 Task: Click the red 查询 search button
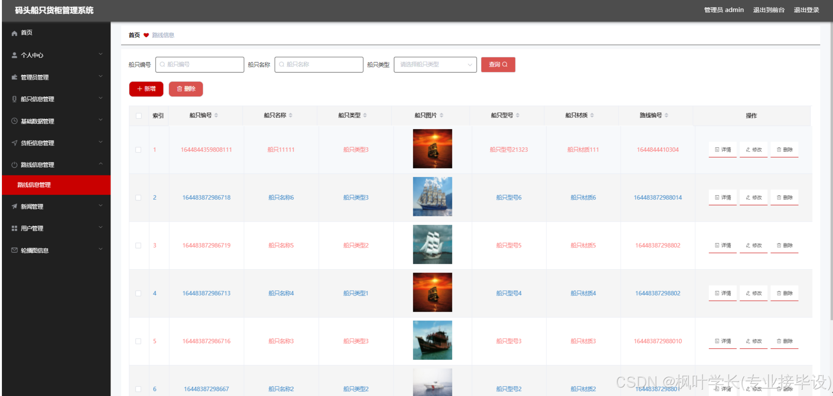[x=498, y=65]
